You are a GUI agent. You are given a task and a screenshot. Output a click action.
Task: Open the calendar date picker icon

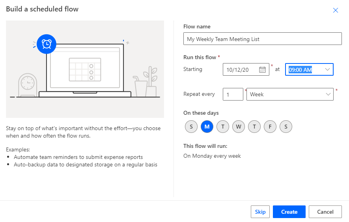pos(262,69)
